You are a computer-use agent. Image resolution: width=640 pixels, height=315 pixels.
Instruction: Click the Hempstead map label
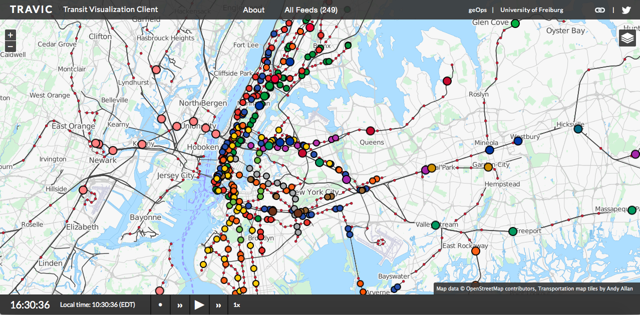pos(502,184)
